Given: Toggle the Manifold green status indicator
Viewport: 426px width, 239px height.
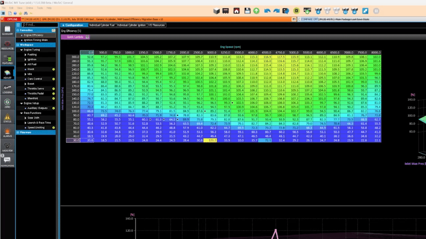Looking at the screenshot, I should pos(53,99).
